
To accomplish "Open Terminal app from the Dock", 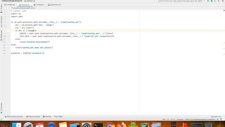I will [x=98, y=125].
